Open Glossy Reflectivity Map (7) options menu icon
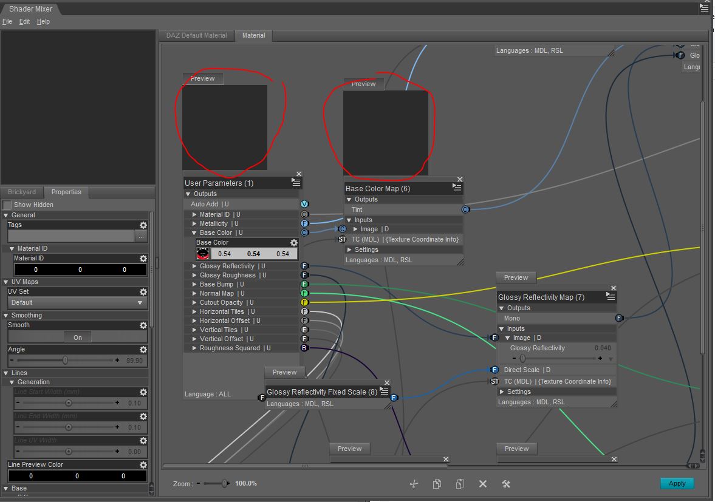The image size is (715, 502). coord(611,297)
